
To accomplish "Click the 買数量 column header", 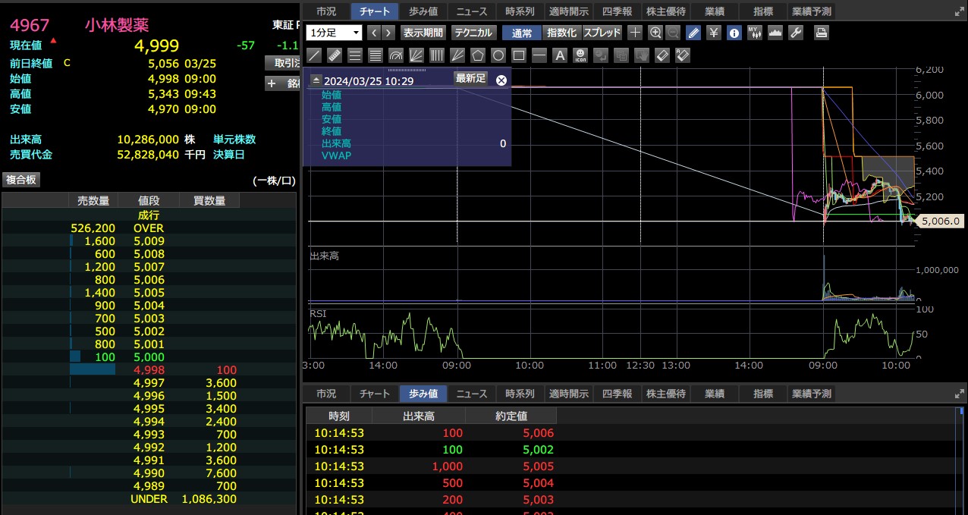I will (209, 200).
